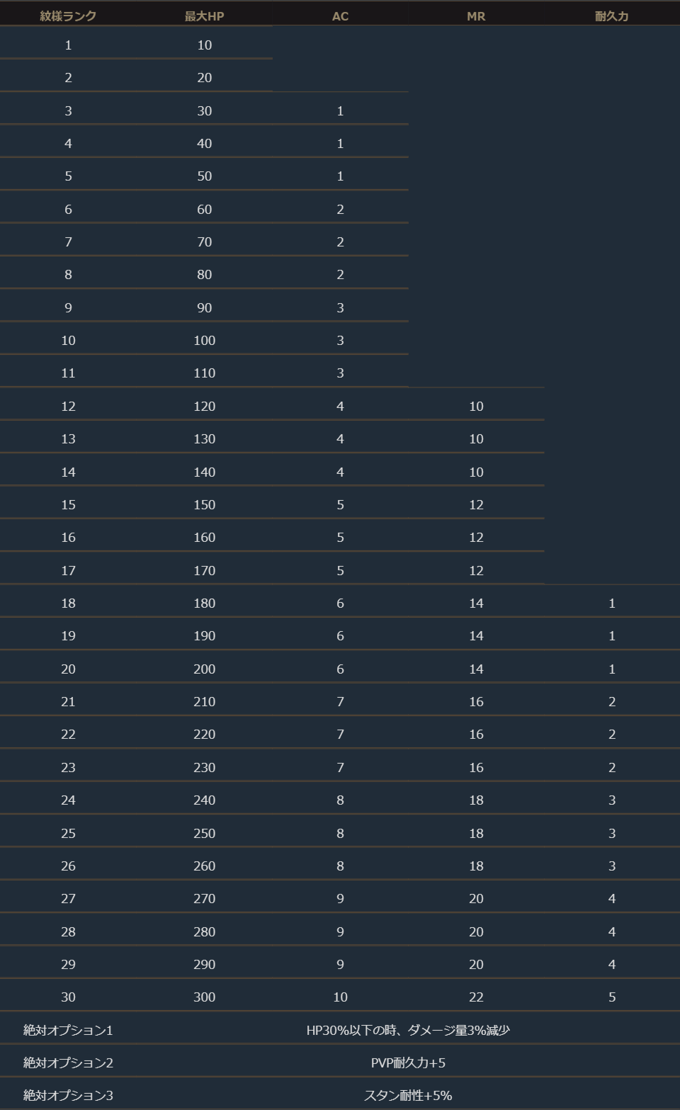Click the スタン耐性+5% description text
Viewport: 680px width, 1110px height.
[408, 1095]
